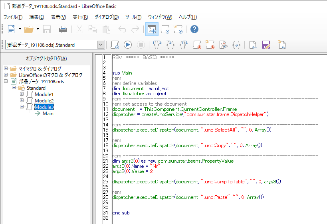Click the Step Out icon

click(x=184, y=45)
